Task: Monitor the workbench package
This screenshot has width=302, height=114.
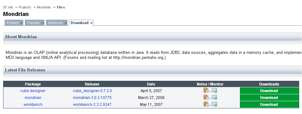Action: pos(214,104)
